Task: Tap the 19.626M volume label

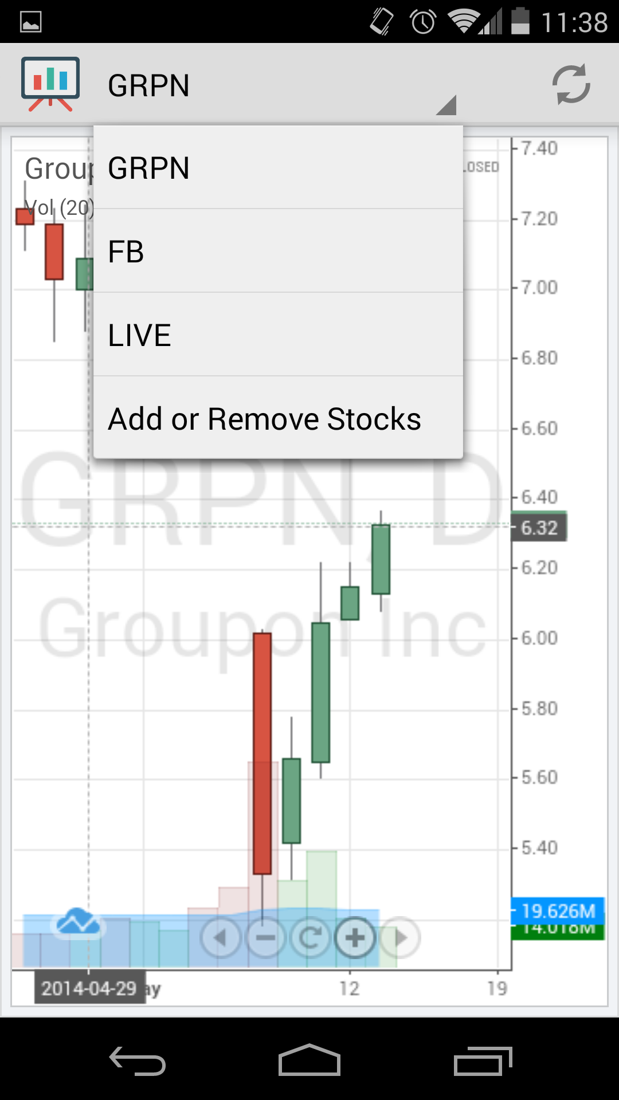Action: click(x=558, y=910)
